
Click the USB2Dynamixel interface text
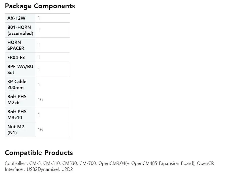43,169
